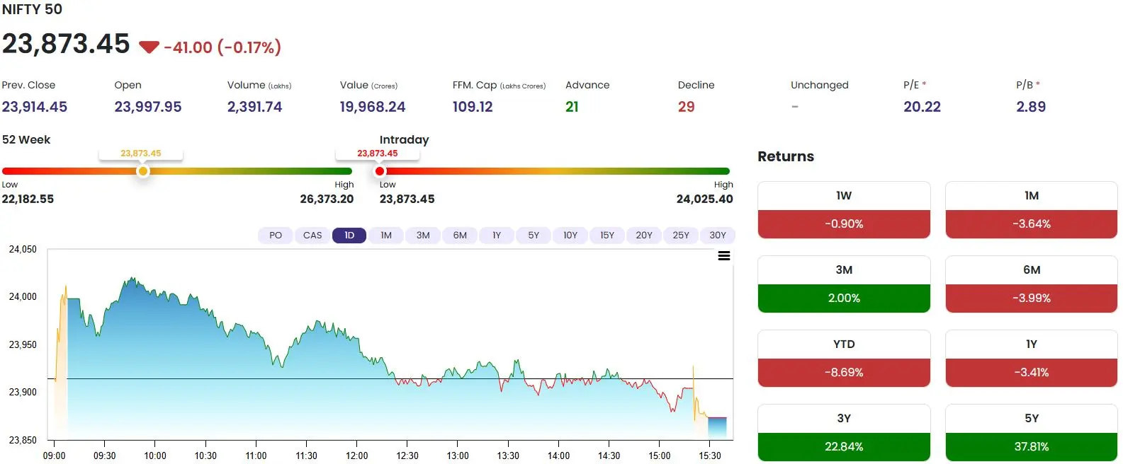Switch chart to 1M period
This screenshot has width=1123, height=464.
tap(386, 236)
